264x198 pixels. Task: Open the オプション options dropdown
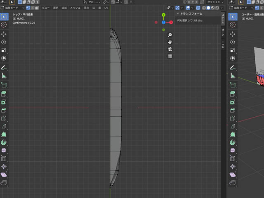click(x=215, y=2)
